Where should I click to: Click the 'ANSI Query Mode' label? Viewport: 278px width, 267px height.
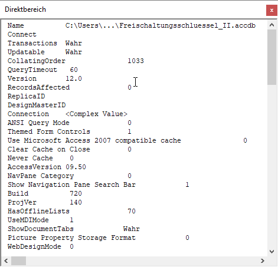coord(38,123)
